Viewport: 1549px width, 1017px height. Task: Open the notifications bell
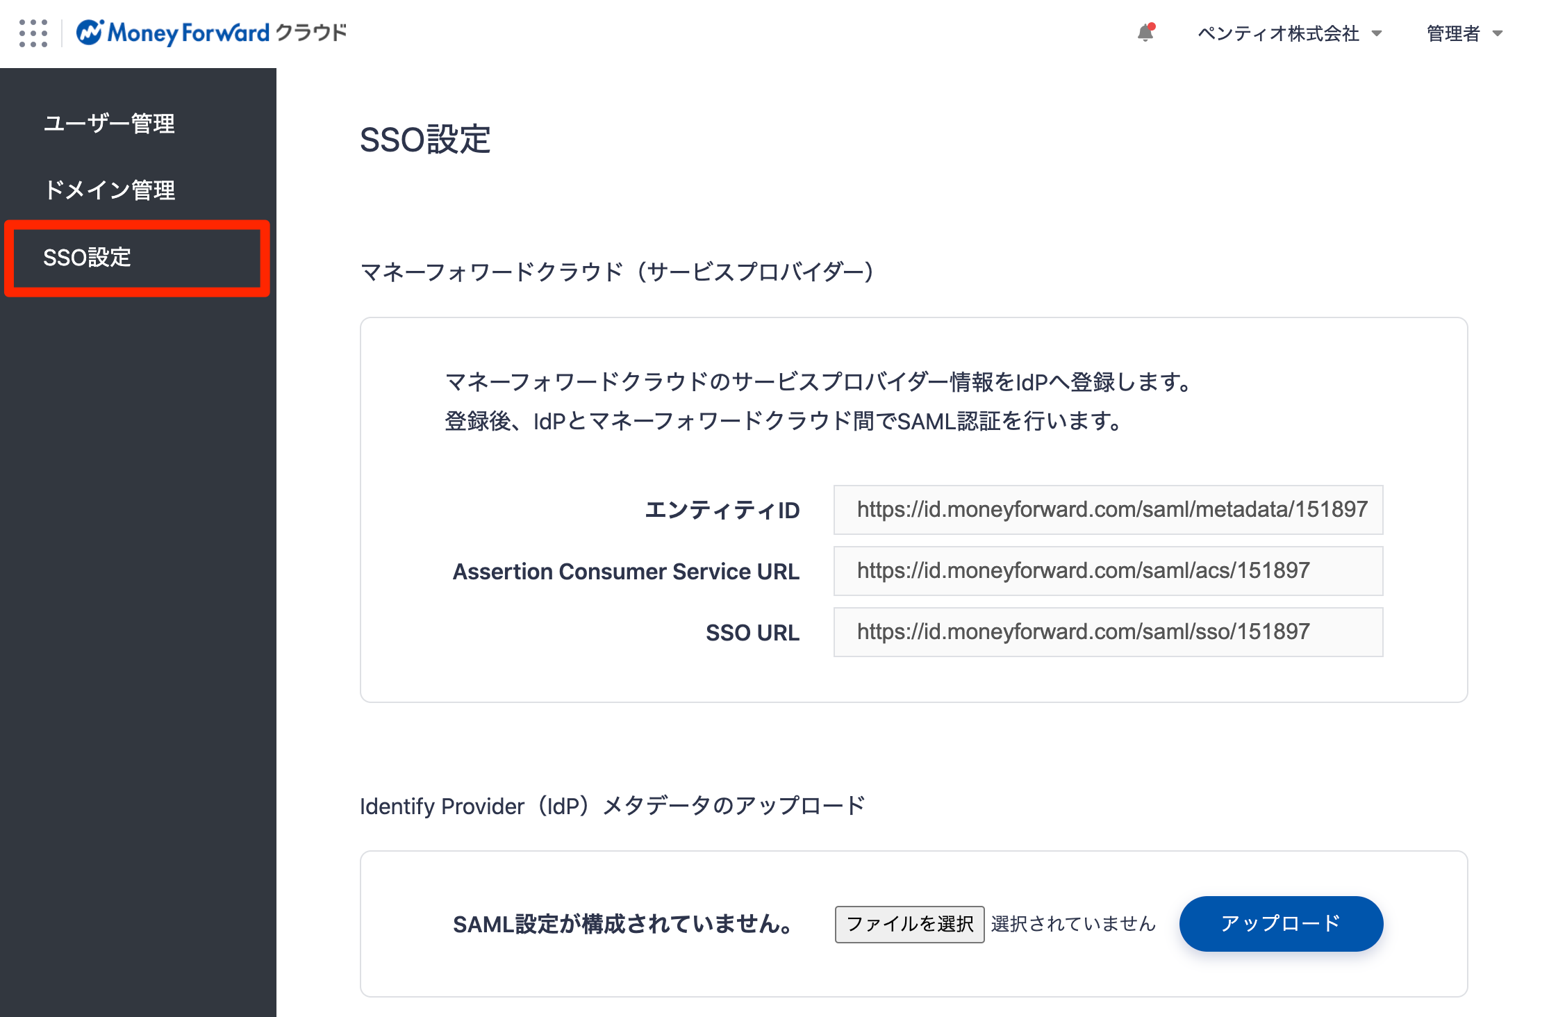[1146, 32]
